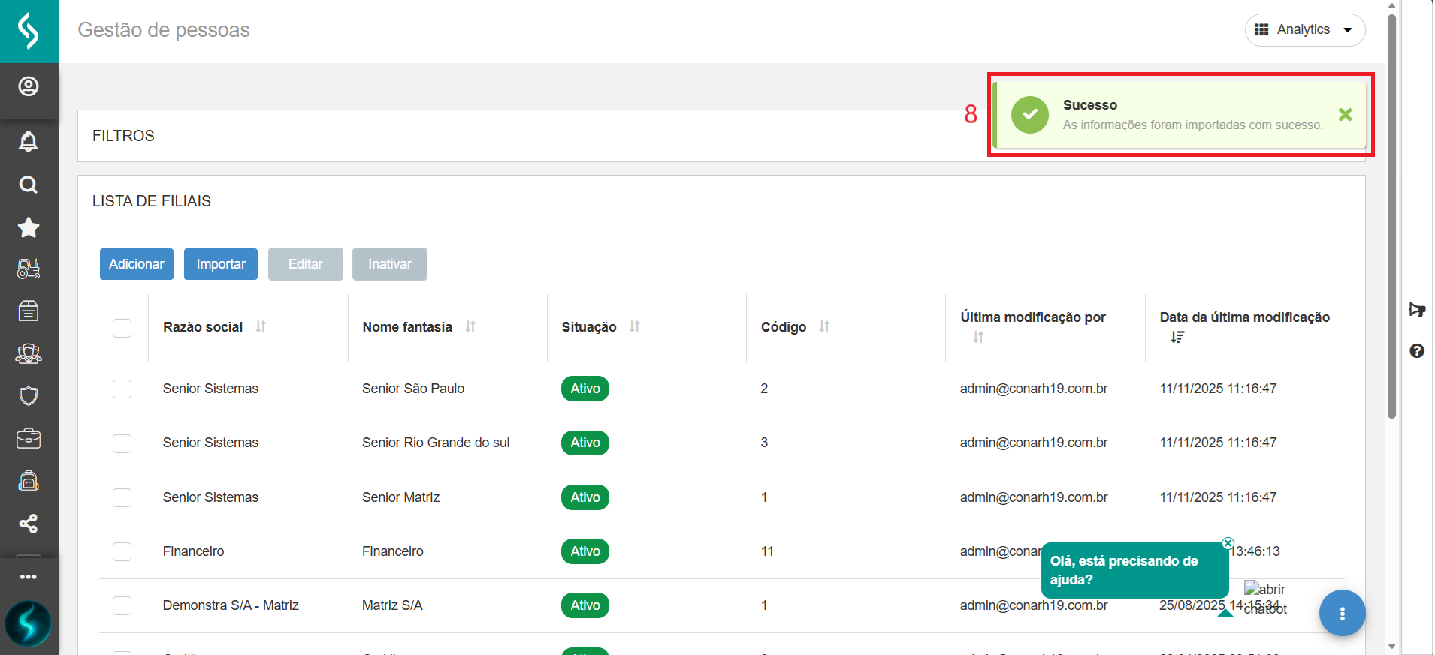Click the help question mark icon

(1417, 351)
